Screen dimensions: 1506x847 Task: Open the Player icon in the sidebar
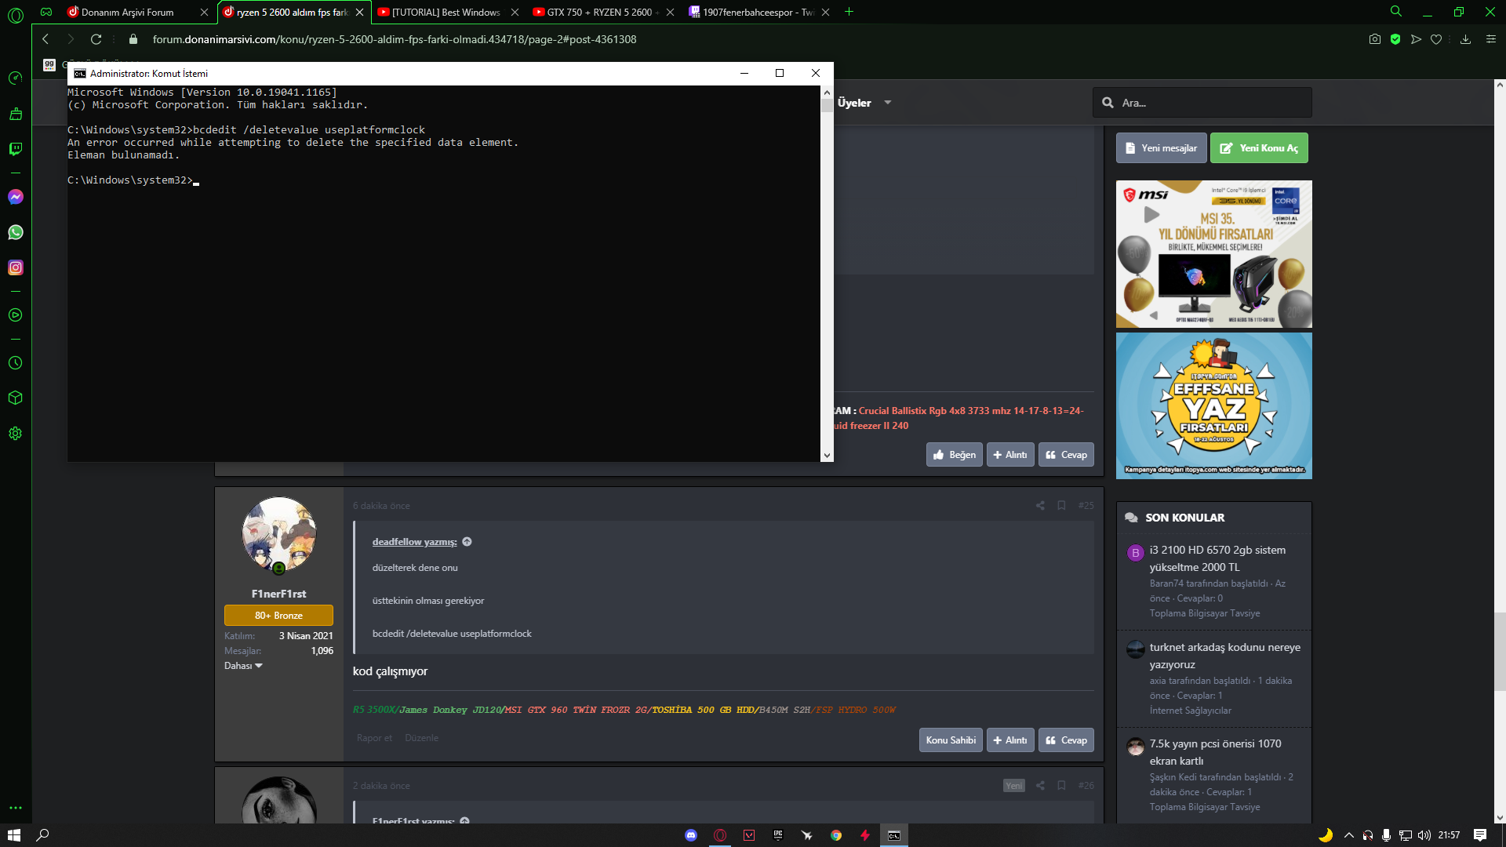[15, 315]
